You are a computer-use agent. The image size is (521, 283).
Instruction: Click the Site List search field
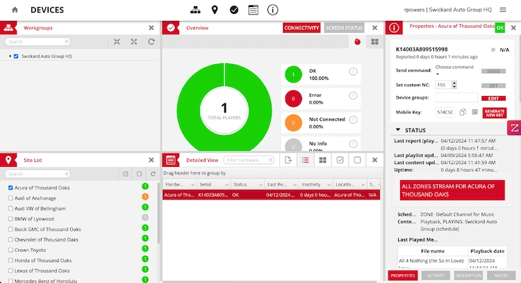click(x=38, y=174)
